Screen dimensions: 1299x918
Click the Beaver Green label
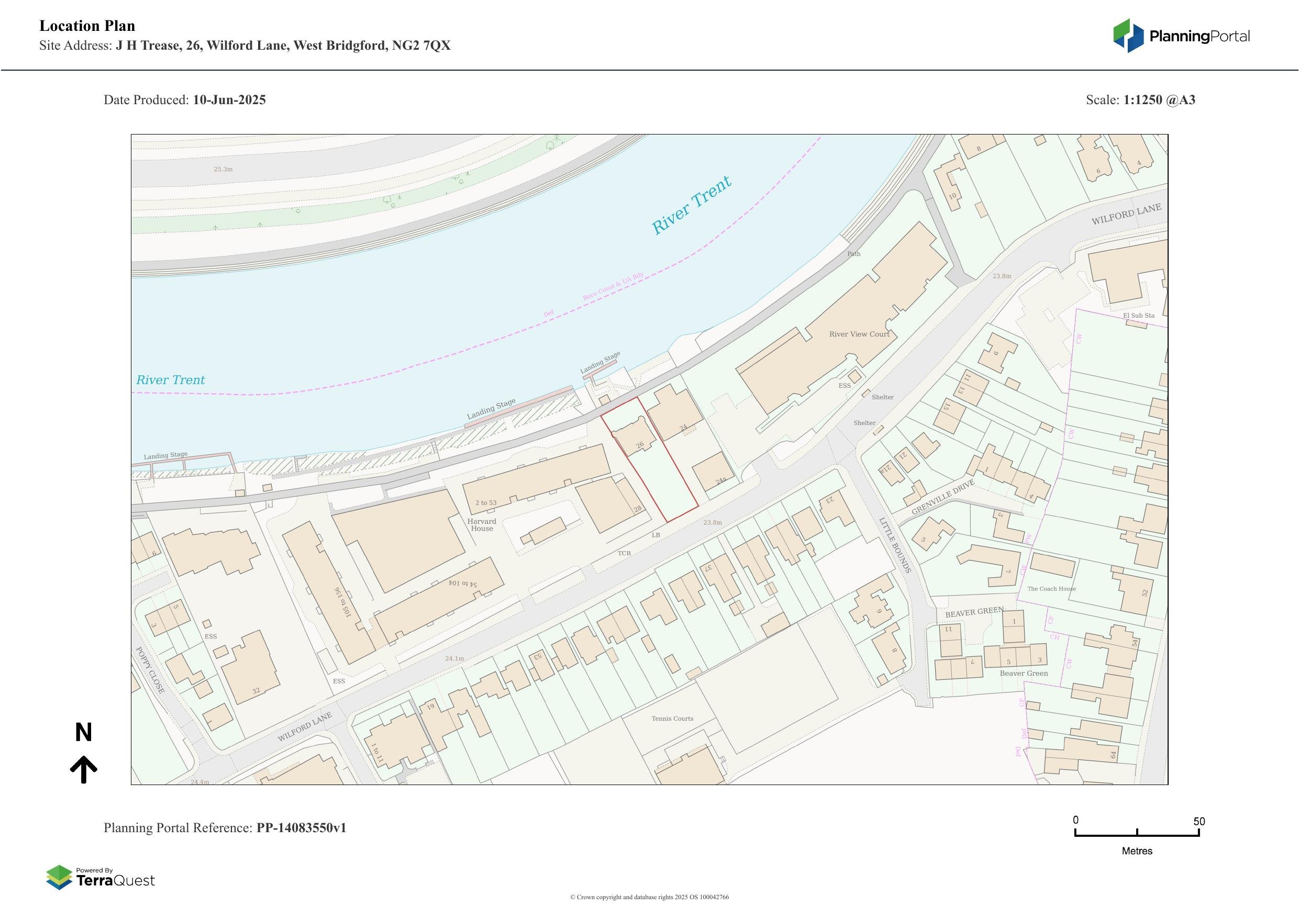[1024, 673]
